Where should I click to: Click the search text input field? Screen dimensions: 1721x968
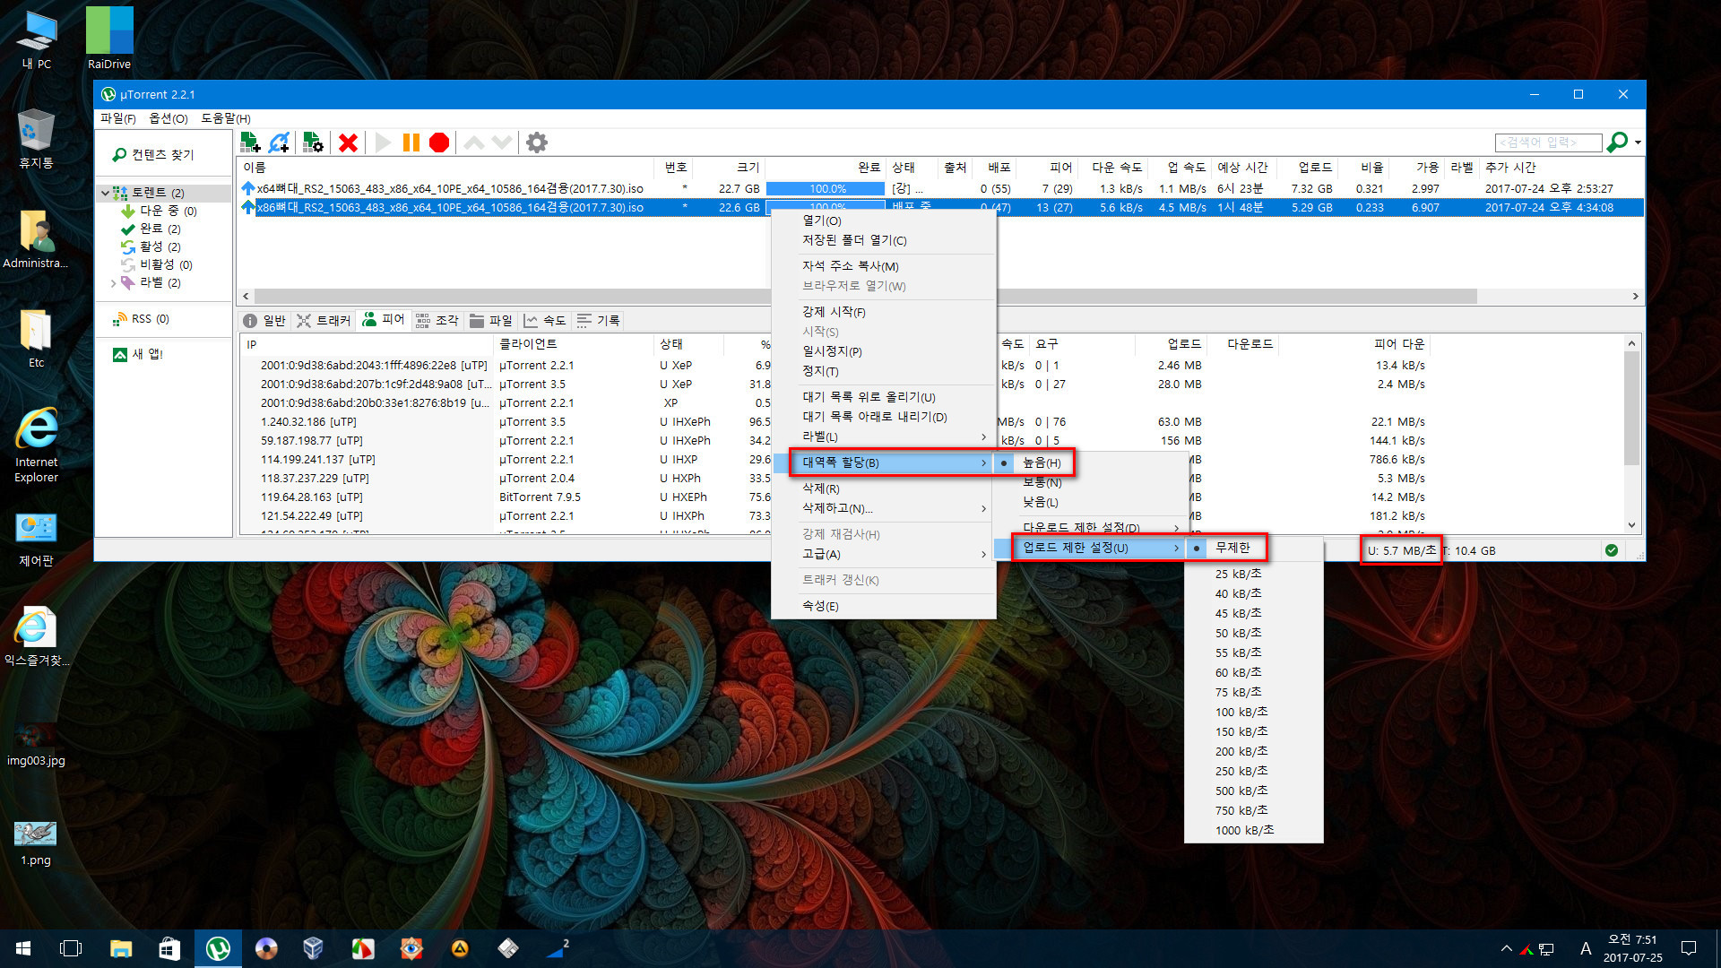pos(1548,143)
